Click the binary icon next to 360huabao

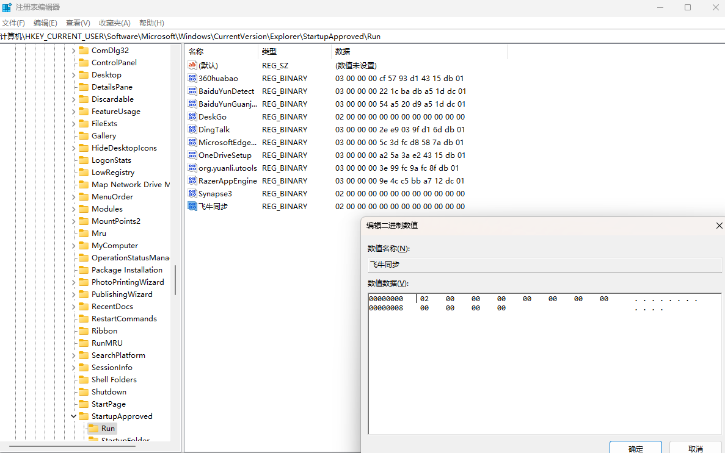pyautogui.click(x=192, y=79)
